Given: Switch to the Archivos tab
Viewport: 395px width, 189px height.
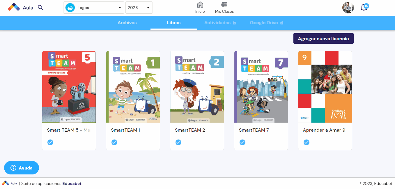Looking at the screenshot, I should click(127, 23).
